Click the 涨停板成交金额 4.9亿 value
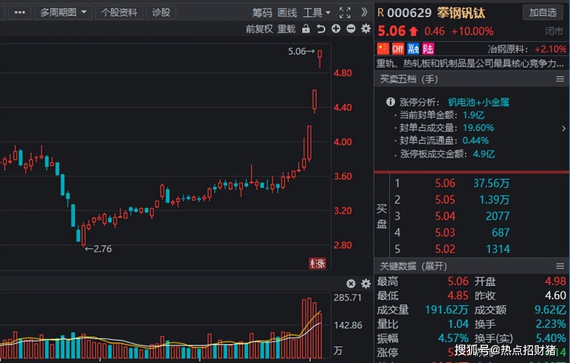The image size is (570, 363). point(484,154)
